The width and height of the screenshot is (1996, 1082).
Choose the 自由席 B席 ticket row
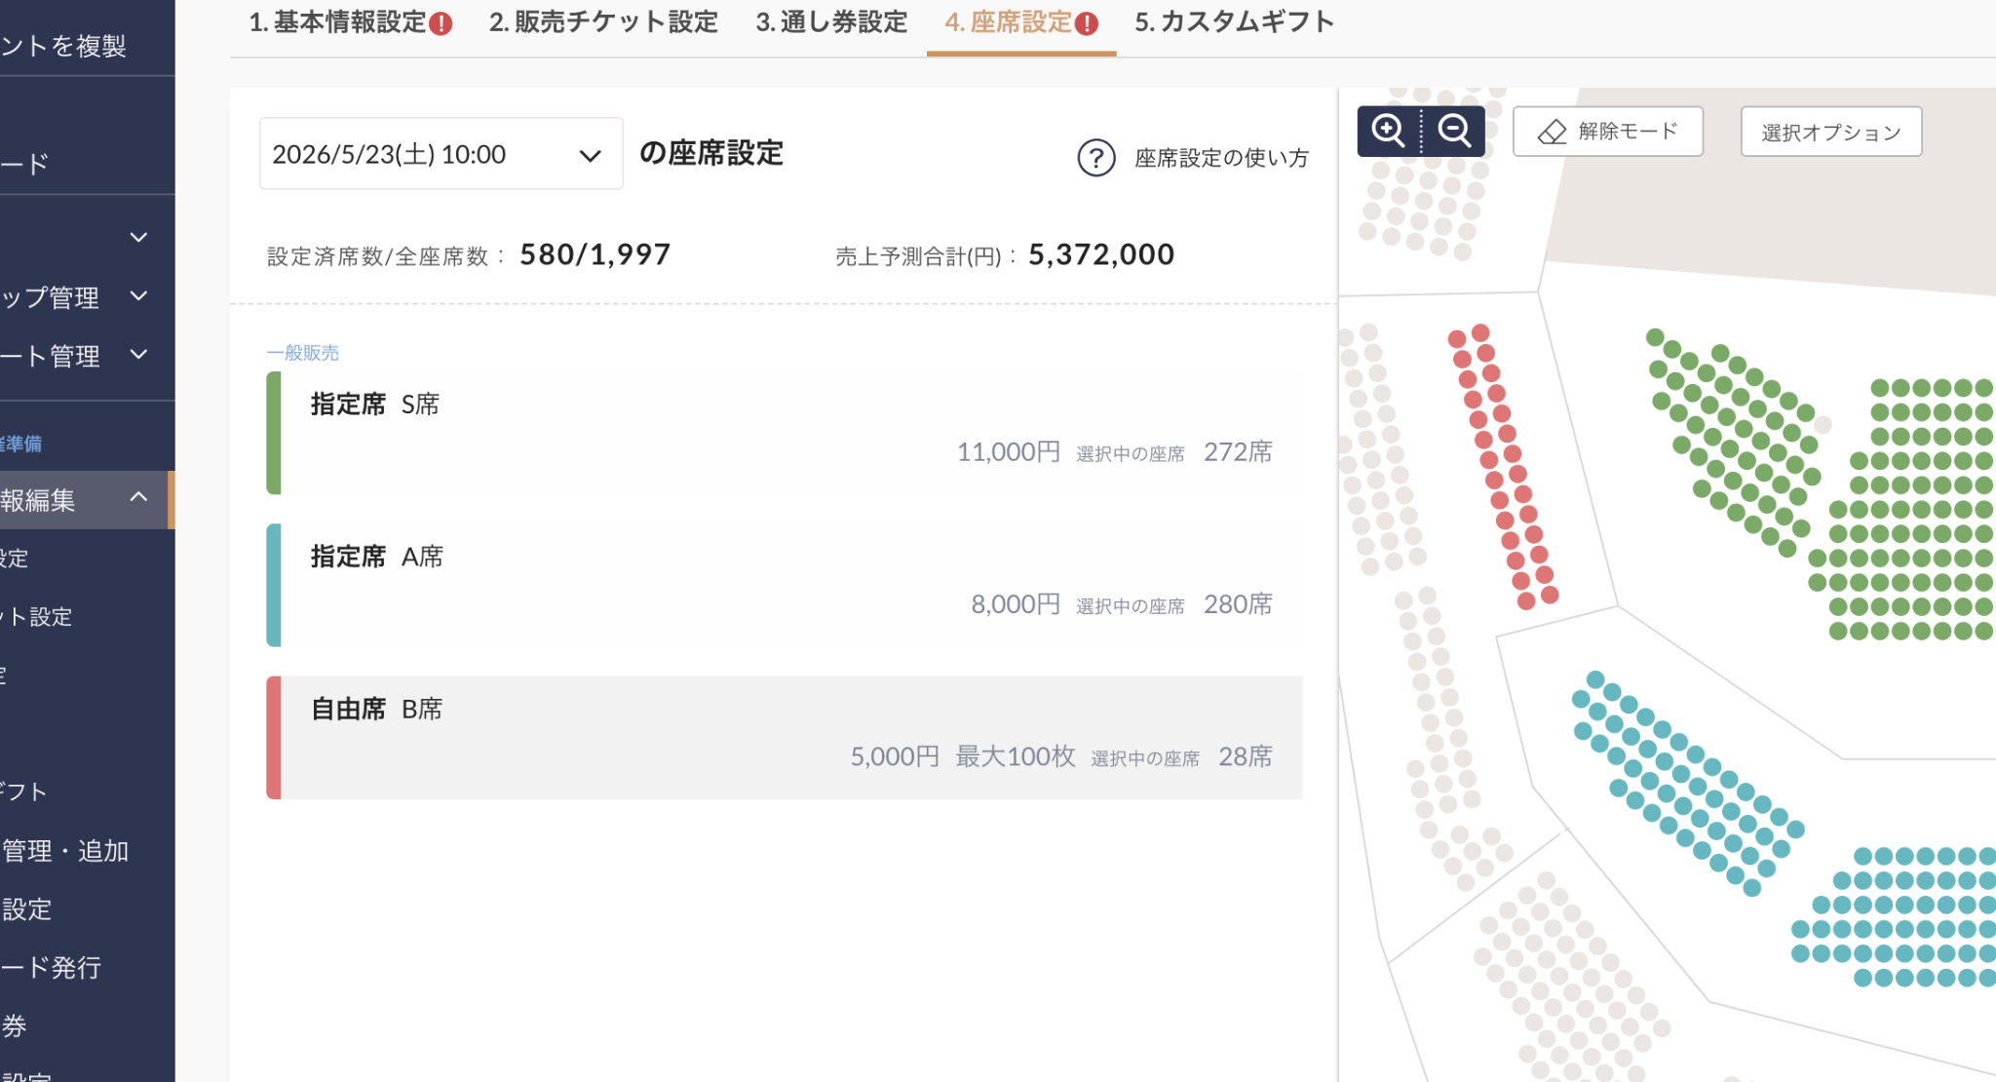(784, 737)
